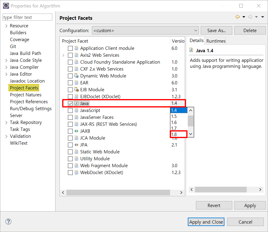Screen dimensions: 268x232
Task: Expand the Java Compiler node
Action: 6,67
